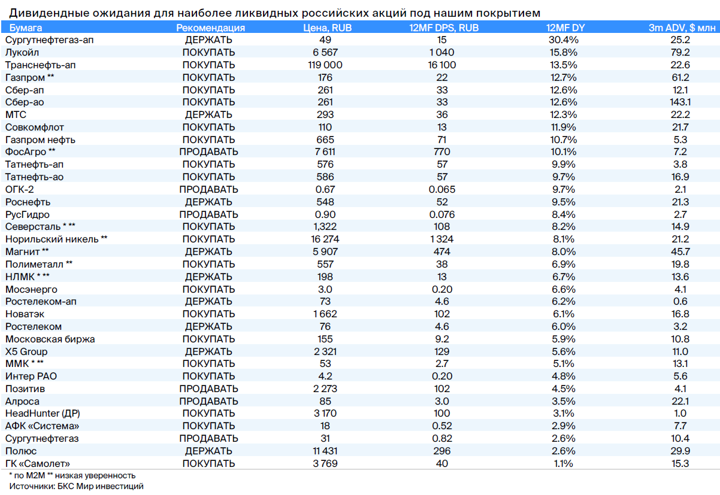Screen dimensions: 720x495
Task: Click МТС's 'ДЕРЖАТЬ' recommendation
Action: pyautogui.click(x=208, y=115)
